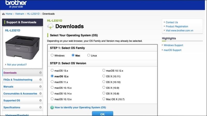Expand the FAQs & Troubleshooting sidebar arrow
Screen dimensions: 207x116
pos(40,80)
